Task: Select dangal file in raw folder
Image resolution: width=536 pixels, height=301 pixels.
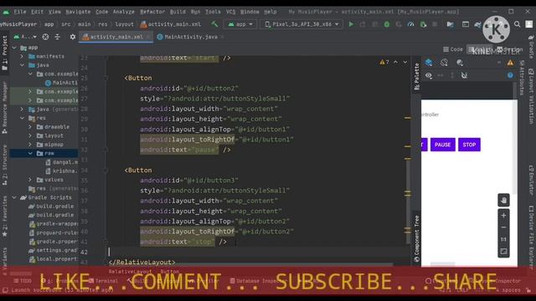Action: click(61, 162)
